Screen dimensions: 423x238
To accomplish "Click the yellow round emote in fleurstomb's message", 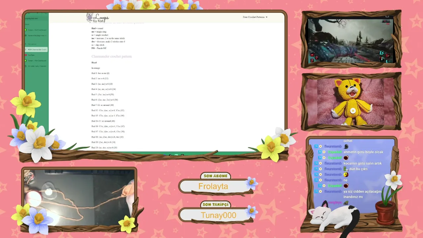I will coord(346,175).
